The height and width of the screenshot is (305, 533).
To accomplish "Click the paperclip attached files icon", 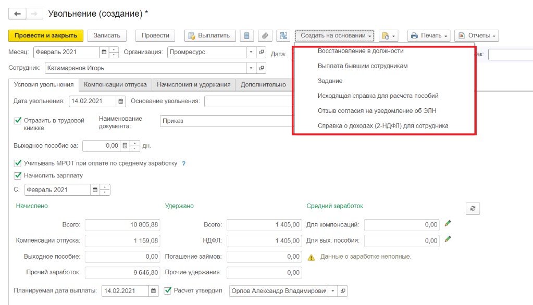I will point(265,35).
